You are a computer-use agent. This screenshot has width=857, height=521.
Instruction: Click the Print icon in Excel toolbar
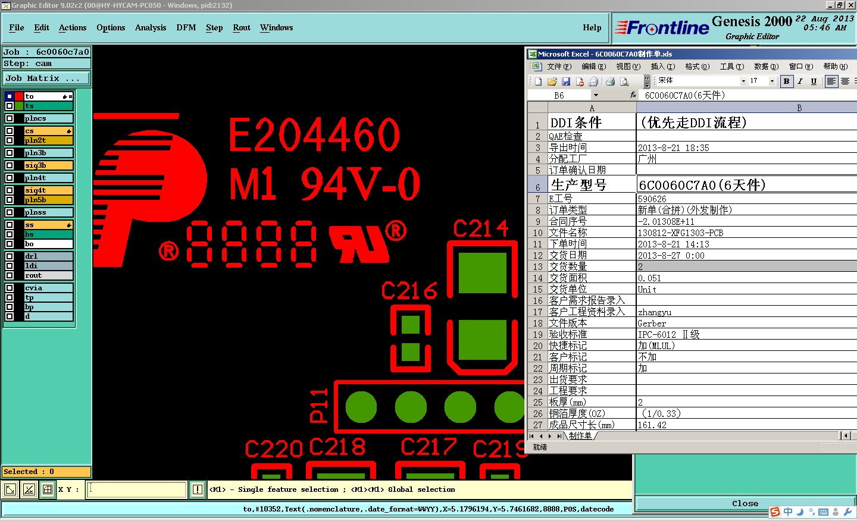coord(610,81)
